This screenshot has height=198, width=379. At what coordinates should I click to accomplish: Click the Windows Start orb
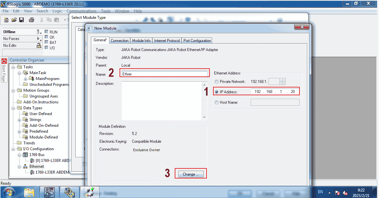pyautogui.click(x=9, y=191)
